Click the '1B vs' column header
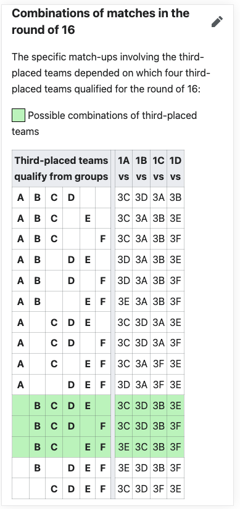The height and width of the screenshot is (509, 240). pos(141,168)
